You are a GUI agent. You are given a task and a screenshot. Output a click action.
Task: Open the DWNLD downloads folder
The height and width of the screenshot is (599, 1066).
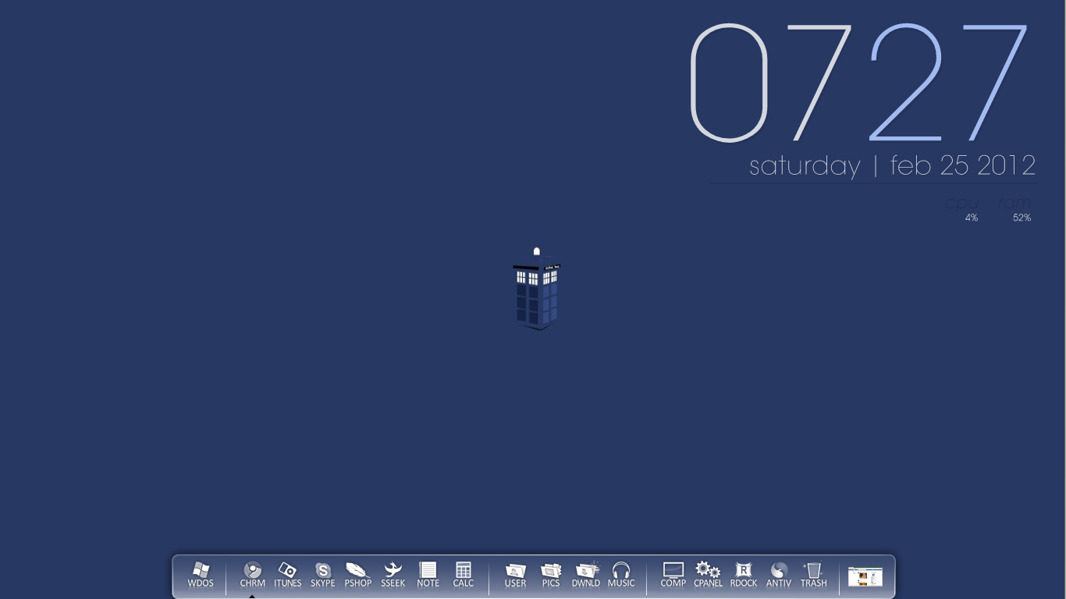[586, 575]
